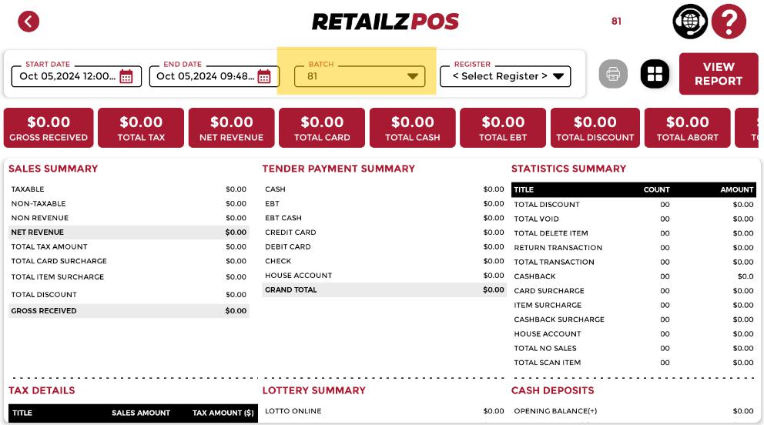The height and width of the screenshot is (425, 764).
Task: Select the Total Abort summary tile
Action: coord(688,128)
